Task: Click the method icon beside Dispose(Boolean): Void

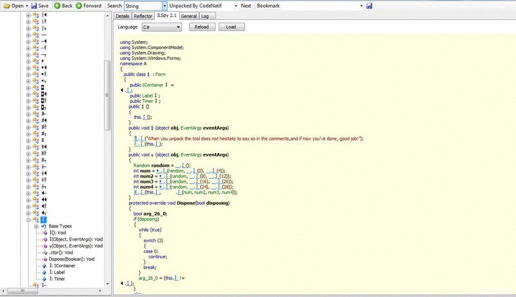Action: (x=45, y=259)
